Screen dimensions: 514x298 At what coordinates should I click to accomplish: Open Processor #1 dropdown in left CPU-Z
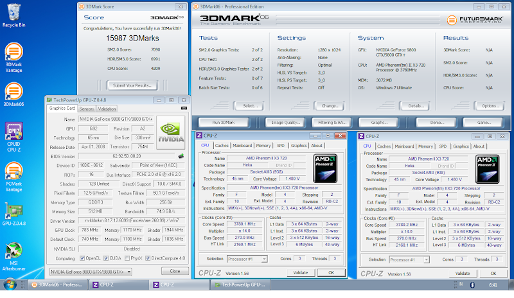(x=247, y=259)
